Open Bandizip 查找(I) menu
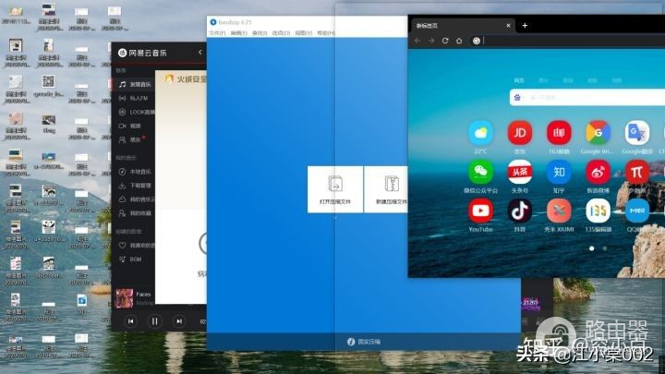 (x=260, y=33)
